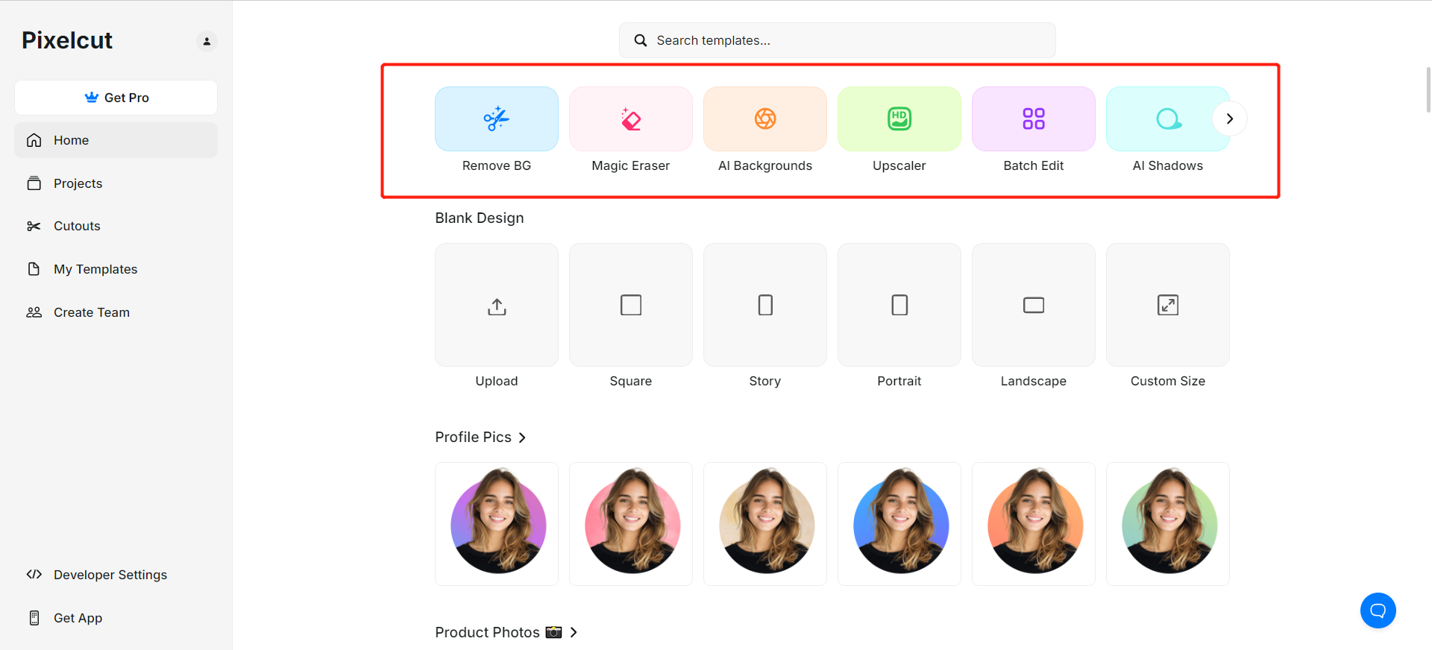Click the AI Shadows label
Screen dimensions: 1432x650
tap(1168, 165)
